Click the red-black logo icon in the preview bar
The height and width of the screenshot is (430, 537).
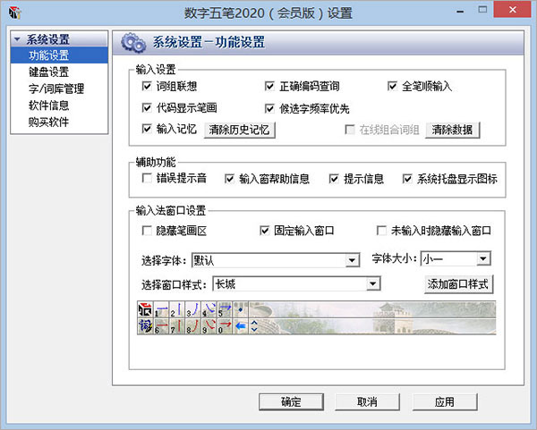click(x=145, y=309)
